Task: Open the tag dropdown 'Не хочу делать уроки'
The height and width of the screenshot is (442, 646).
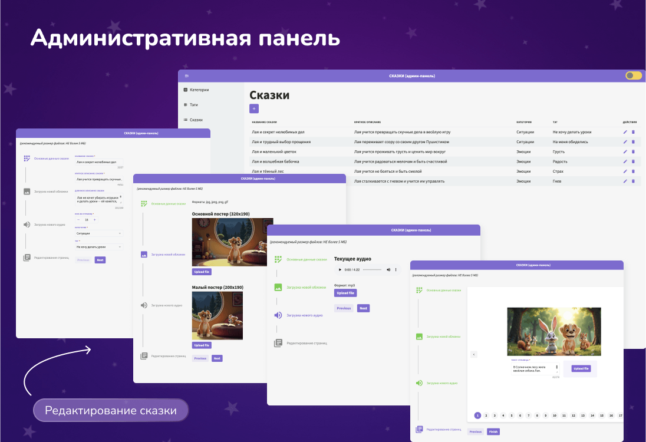Action: tap(99, 247)
